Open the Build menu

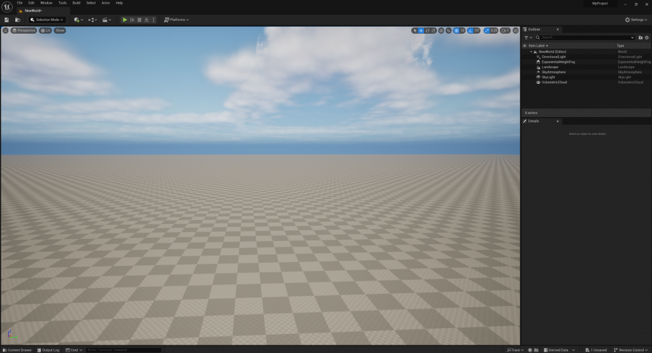pos(76,3)
